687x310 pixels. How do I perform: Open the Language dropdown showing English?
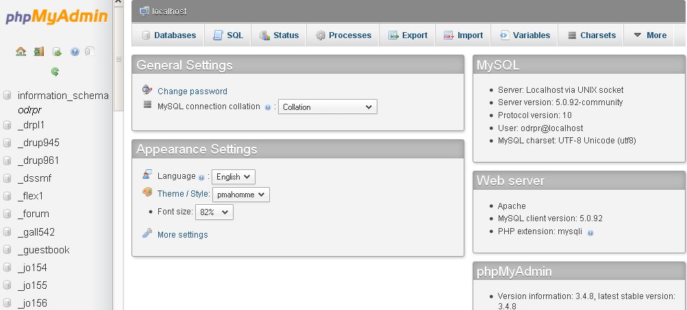point(234,177)
